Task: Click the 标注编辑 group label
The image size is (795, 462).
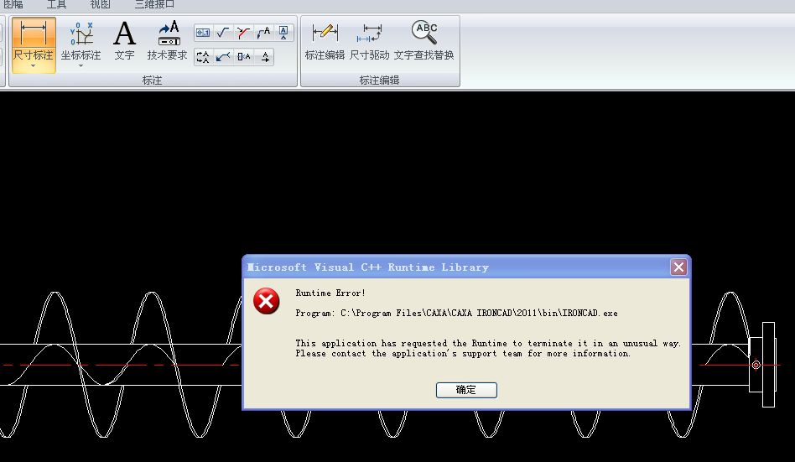Action: pos(379,80)
